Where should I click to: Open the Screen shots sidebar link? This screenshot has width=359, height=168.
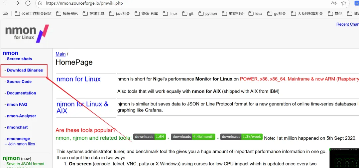20,59
